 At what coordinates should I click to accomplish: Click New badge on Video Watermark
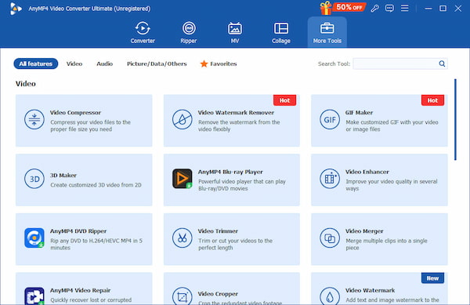click(x=432, y=278)
